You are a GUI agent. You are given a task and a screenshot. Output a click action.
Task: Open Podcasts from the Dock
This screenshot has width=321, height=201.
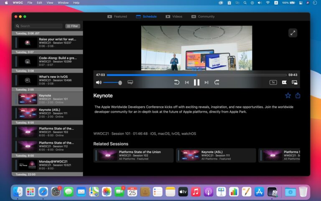coord(208,192)
